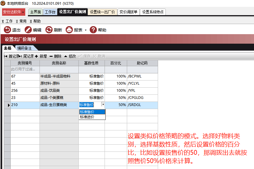The height and width of the screenshot is (169, 254).
Task: Jump to last record with 尾记录
Action: pos(26,56)
